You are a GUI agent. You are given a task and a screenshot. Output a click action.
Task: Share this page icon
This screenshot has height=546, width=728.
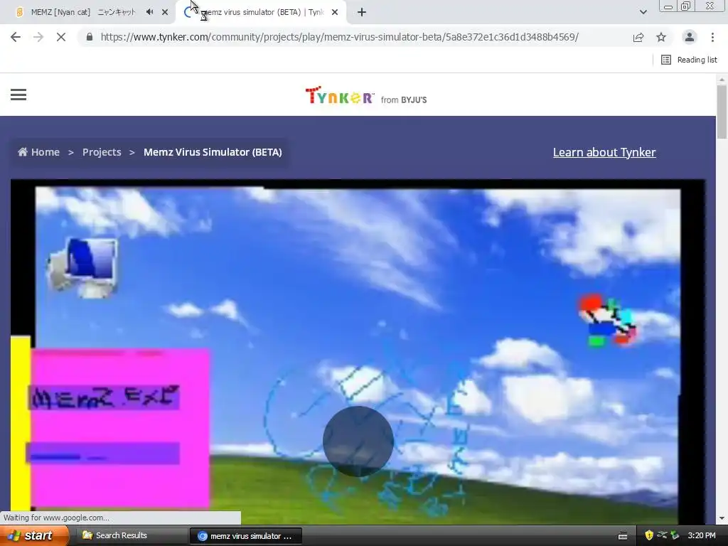[x=638, y=37]
